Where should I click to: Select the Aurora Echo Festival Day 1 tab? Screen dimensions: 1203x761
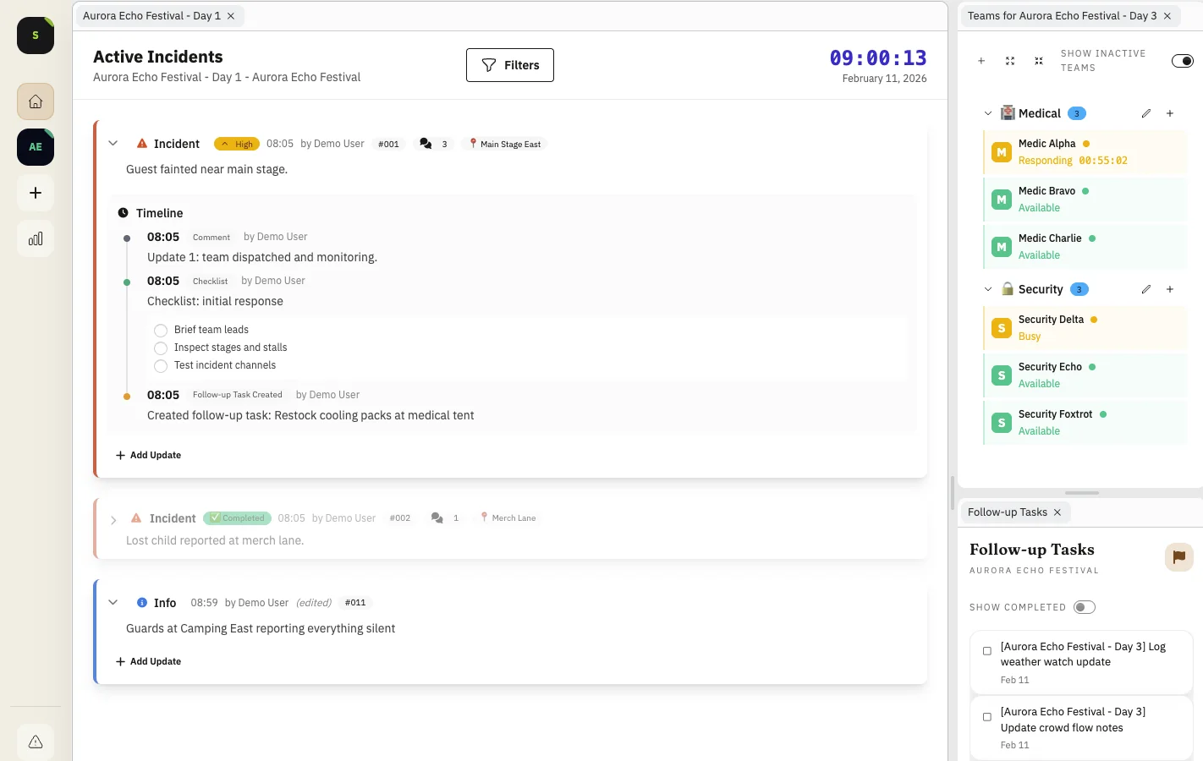click(152, 15)
